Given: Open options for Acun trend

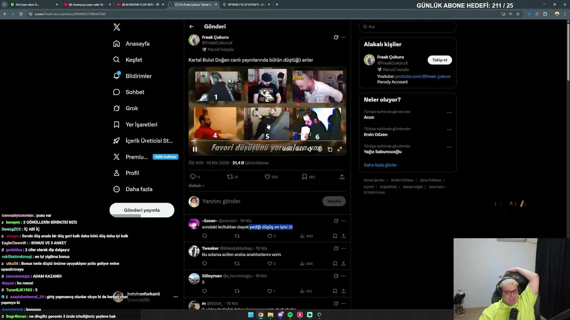Looking at the screenshot, I should pos(449,112).
